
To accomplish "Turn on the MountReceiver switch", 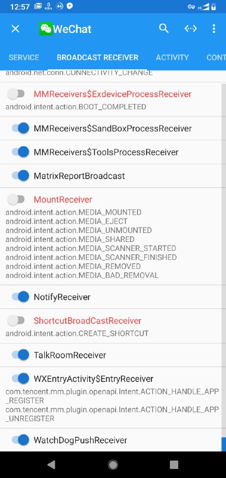I will 16,200.
